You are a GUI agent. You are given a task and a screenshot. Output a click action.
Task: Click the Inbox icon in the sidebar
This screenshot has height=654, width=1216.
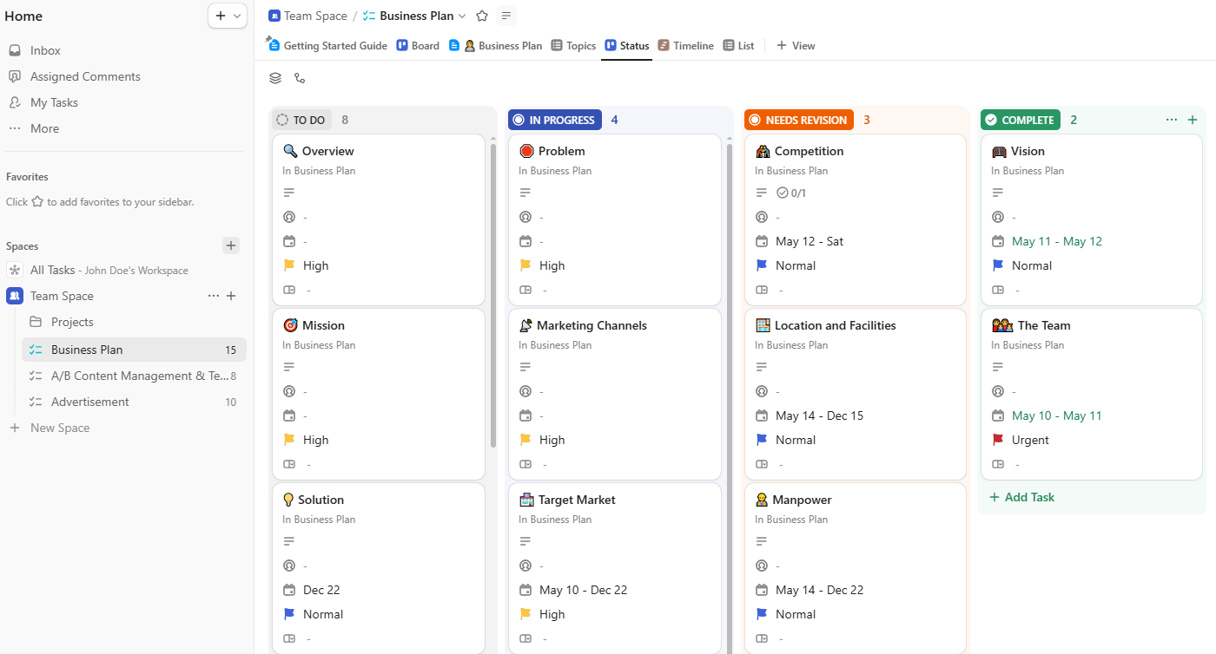pyautogui.click(x=17, y=49)
